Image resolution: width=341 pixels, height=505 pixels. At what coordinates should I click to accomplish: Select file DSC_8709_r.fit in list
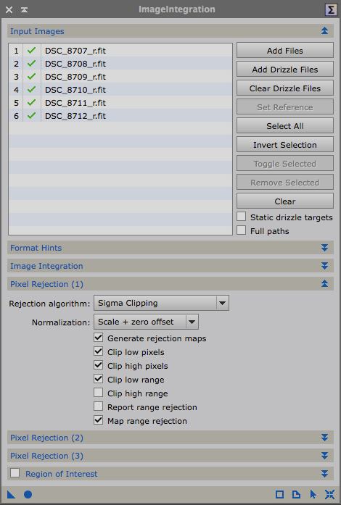point(75,77)
